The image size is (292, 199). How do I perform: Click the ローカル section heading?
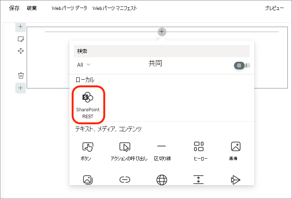pyautogui.click(x=85, y=80)
